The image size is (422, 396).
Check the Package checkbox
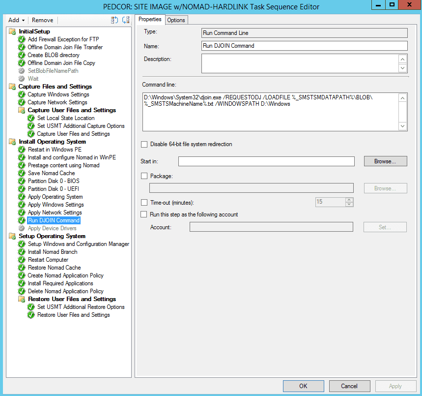click(x=144, y=176)
